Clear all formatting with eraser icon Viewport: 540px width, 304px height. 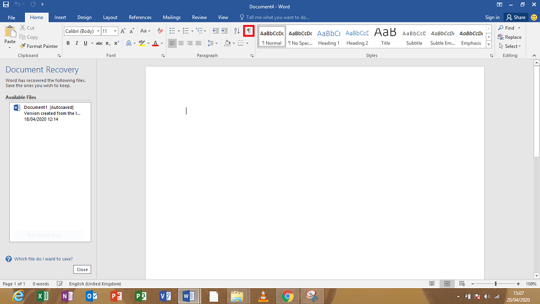(160, 31)
